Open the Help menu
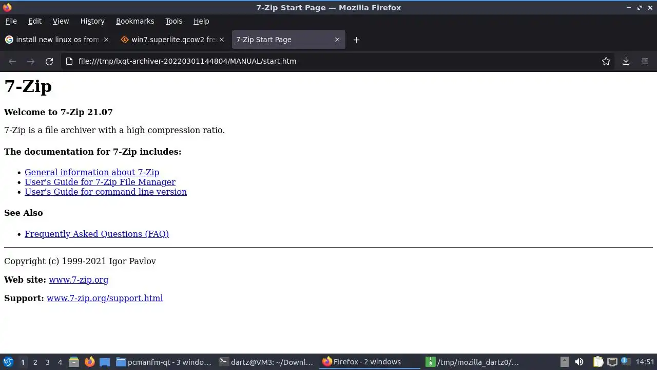Viewport: 657px width, 370px height. [x=201, y=21]
